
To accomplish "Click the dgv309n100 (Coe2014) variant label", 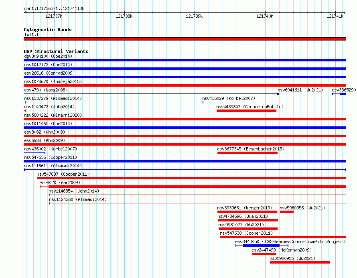I will (x=48, y=56).
